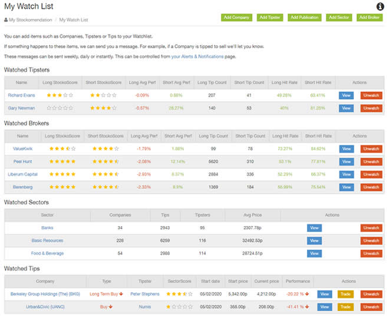Unwatch the Liberum Capital broker
The image size is (389, 318).
pyautogui.click(x=371, y=174)
